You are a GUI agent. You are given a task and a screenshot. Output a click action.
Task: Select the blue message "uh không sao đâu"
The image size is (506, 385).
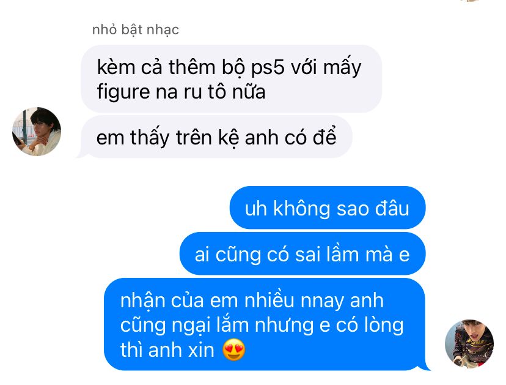[x=328, y=208]
